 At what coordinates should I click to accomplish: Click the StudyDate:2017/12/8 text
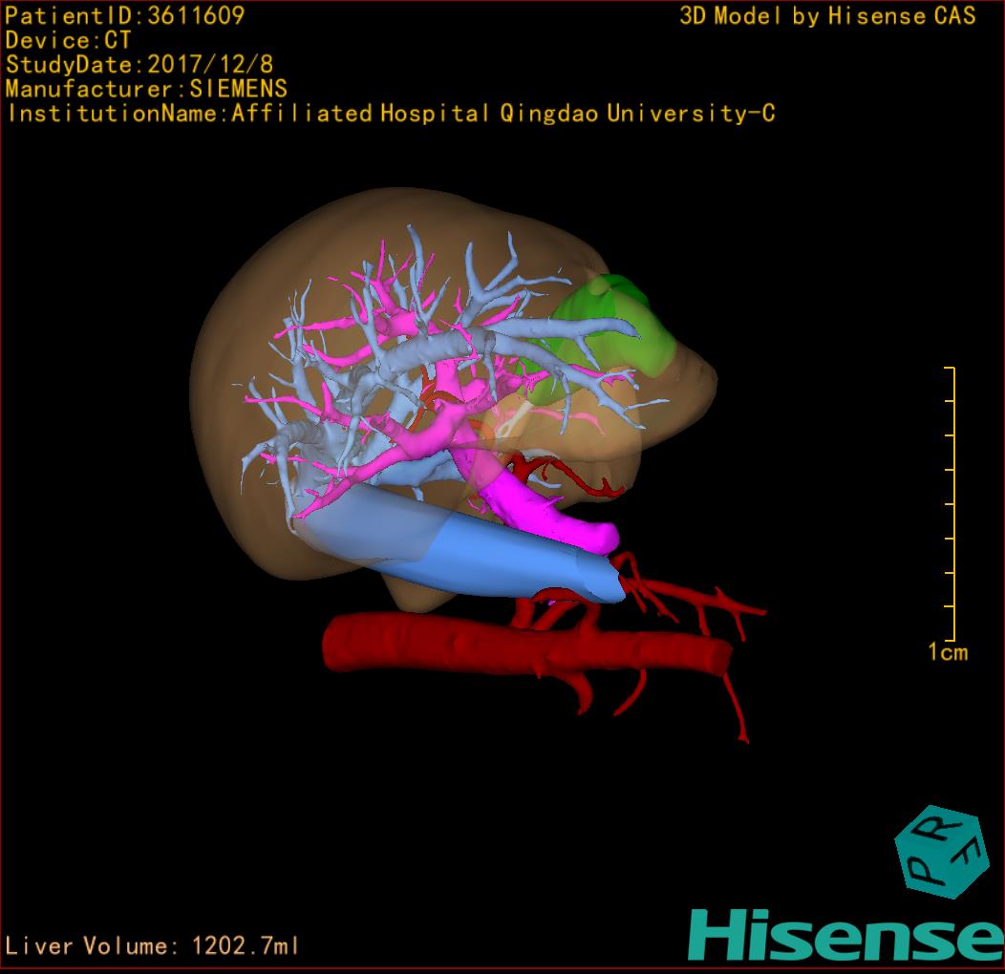pyautogui.click(x=139, y=65)
